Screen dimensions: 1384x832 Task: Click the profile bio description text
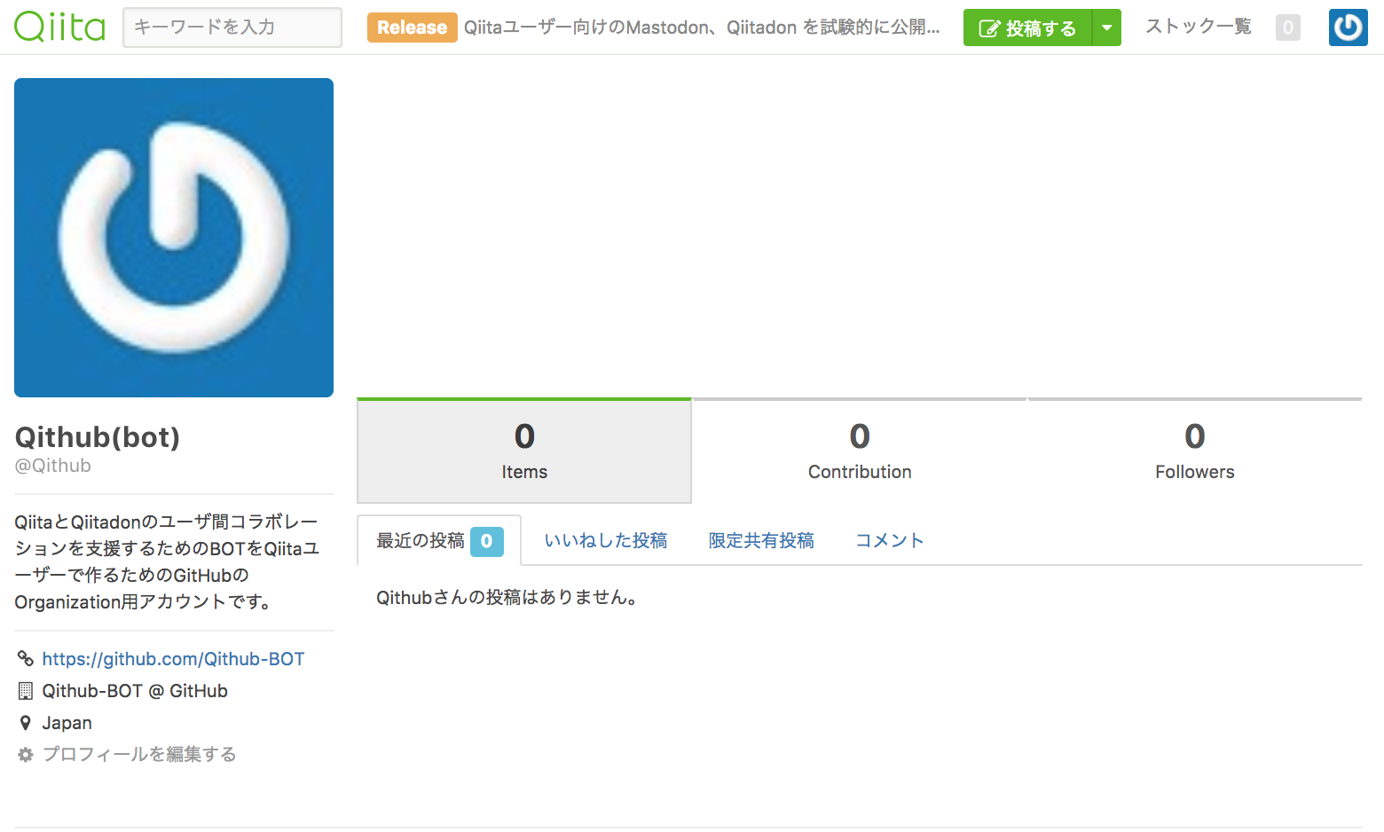[x=167, y=561]
